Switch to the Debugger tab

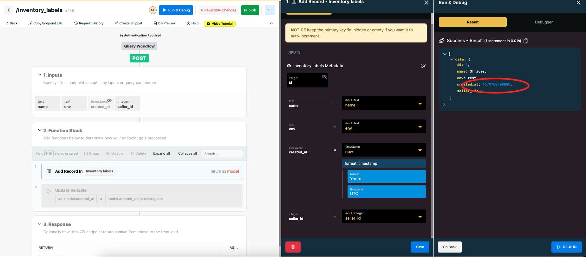(544, 22)
